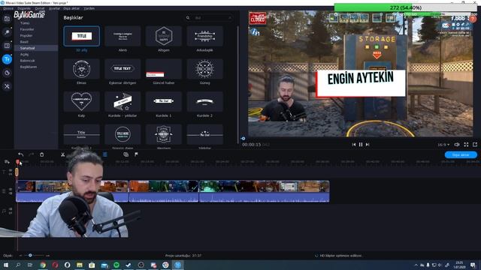Select the Güncel haber title preset

164,69
